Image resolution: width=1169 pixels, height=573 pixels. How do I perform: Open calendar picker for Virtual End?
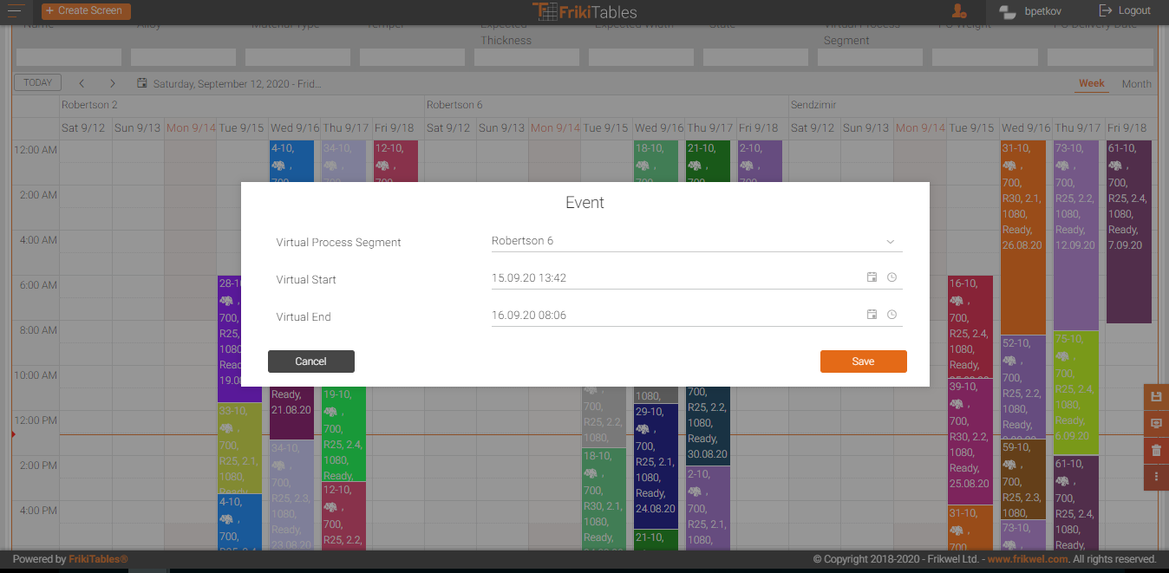(x=872, y=315)
